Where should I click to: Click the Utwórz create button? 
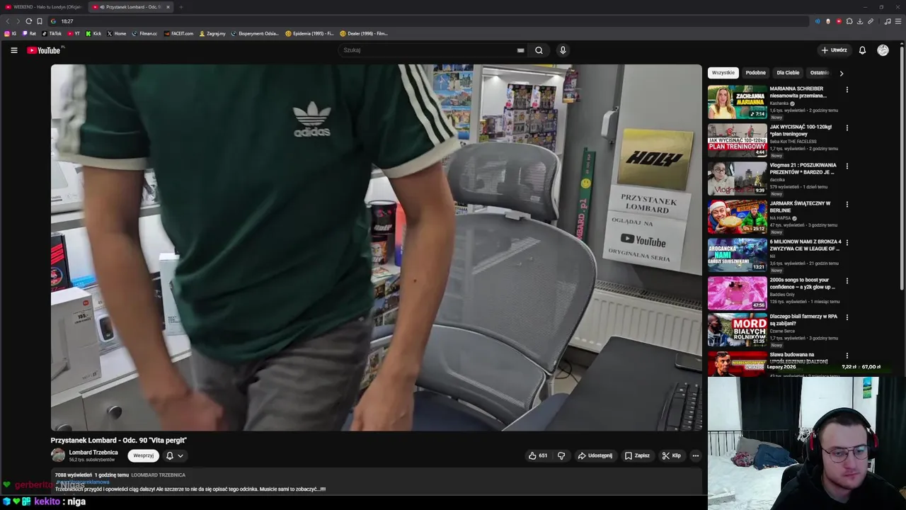tap(834, 50)
